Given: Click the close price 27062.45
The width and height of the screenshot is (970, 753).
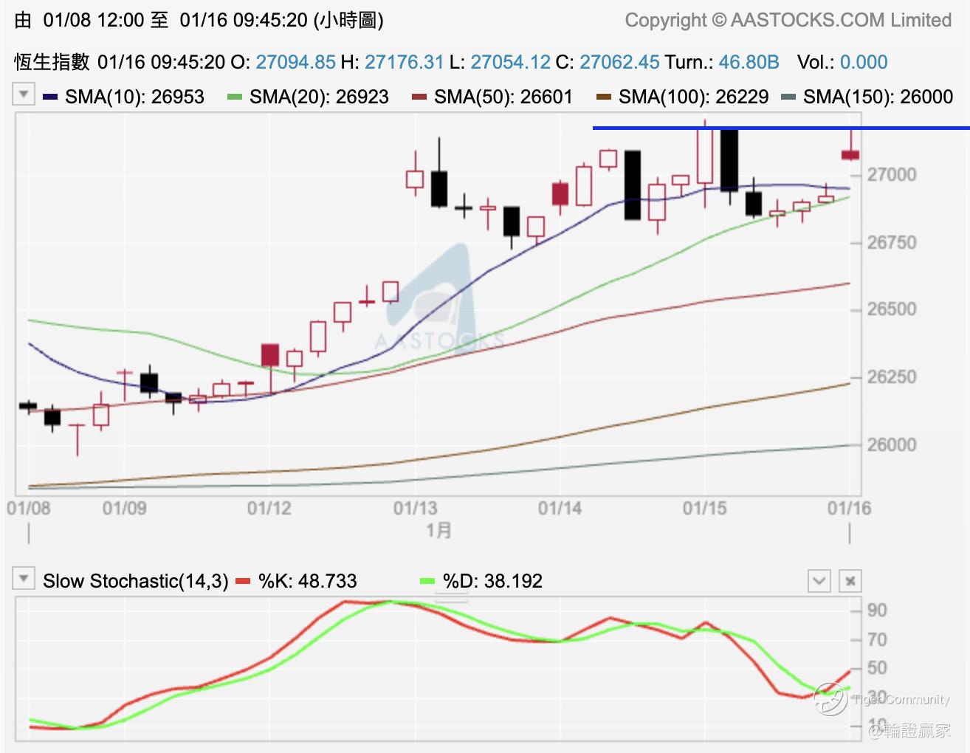Looking at the screenshot, I should pos(619,61).
